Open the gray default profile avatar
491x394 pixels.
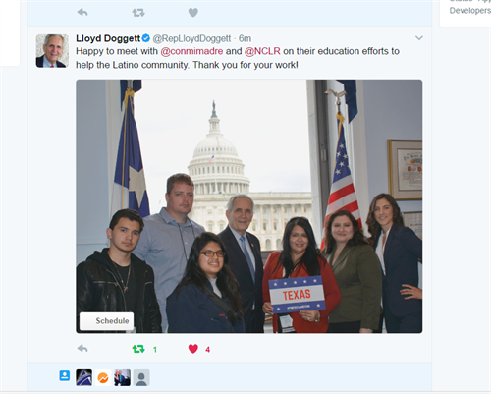[141, 377]
